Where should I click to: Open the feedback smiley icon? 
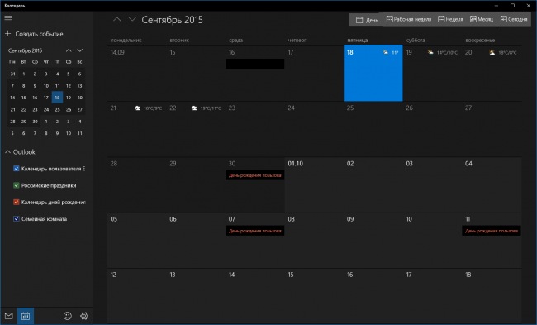coord(68,316)
